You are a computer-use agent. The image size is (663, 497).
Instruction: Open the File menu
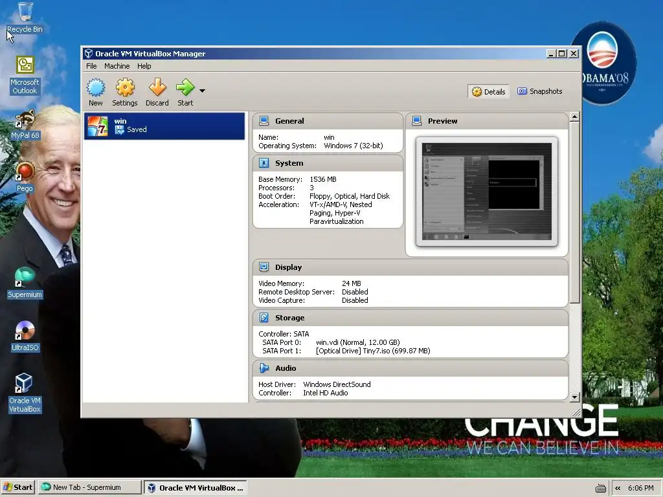(x=91, y=66)
